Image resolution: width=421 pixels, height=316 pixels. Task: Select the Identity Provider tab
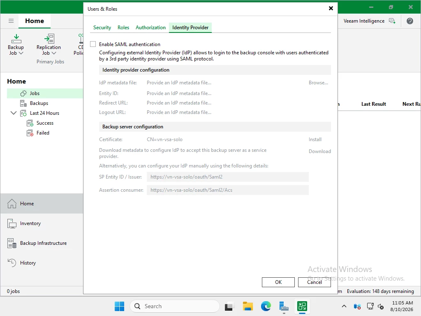point(190,28)
